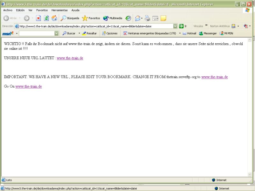255x191 pixels.
Task: Click the Print icon
Action: (147, 18)
